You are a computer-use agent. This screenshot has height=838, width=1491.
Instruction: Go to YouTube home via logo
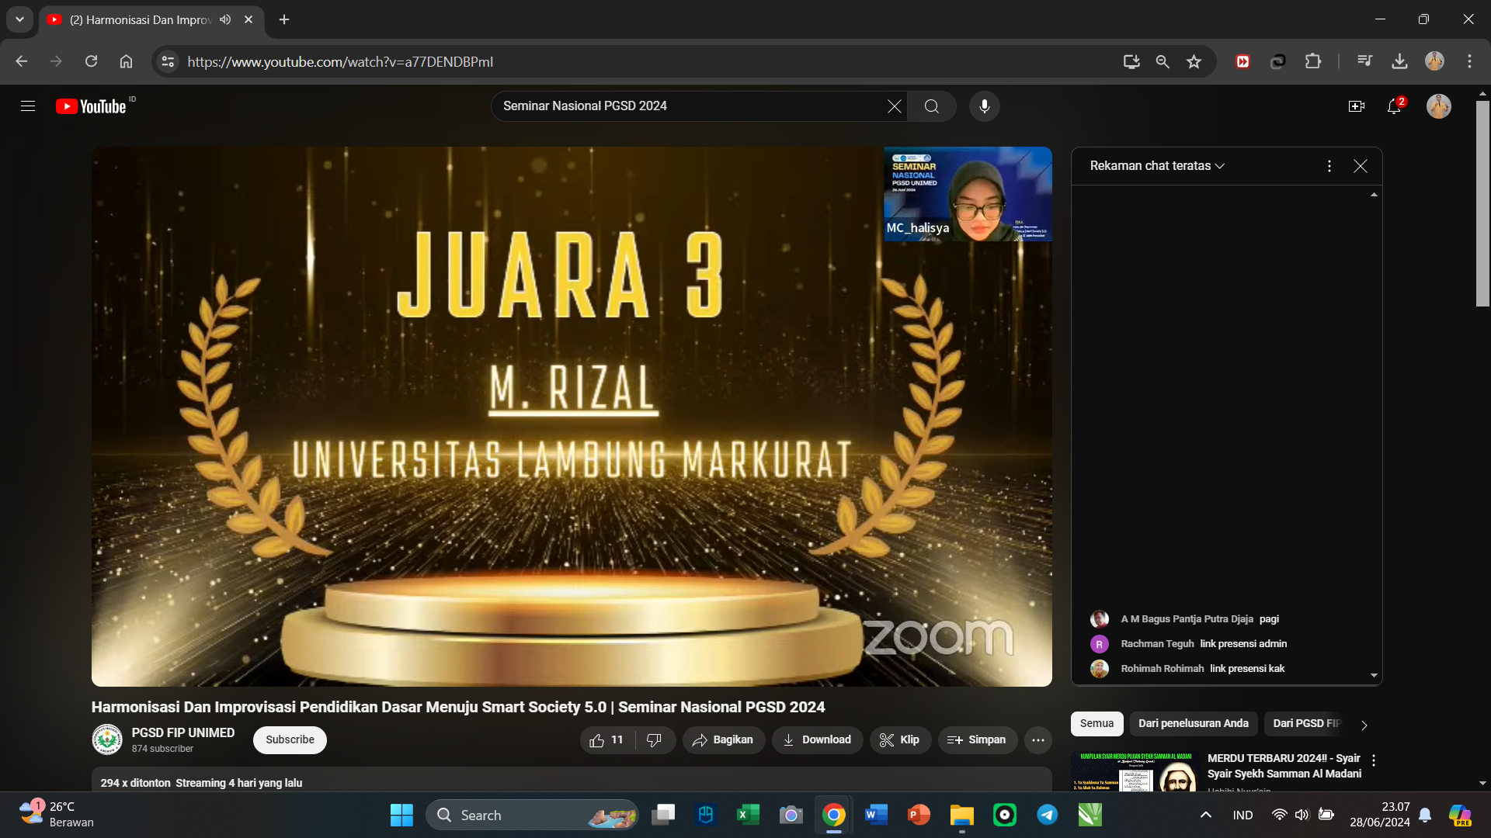tap(91, 106)
